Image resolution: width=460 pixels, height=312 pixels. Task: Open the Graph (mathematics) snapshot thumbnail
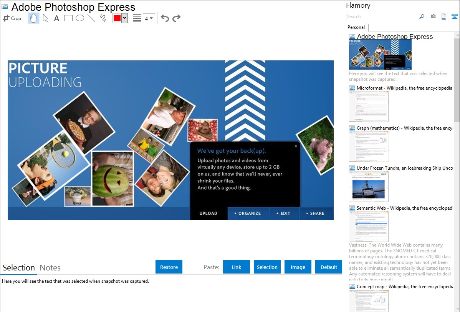369,147
